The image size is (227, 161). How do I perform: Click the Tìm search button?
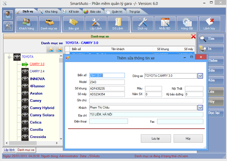click(211, 39)
